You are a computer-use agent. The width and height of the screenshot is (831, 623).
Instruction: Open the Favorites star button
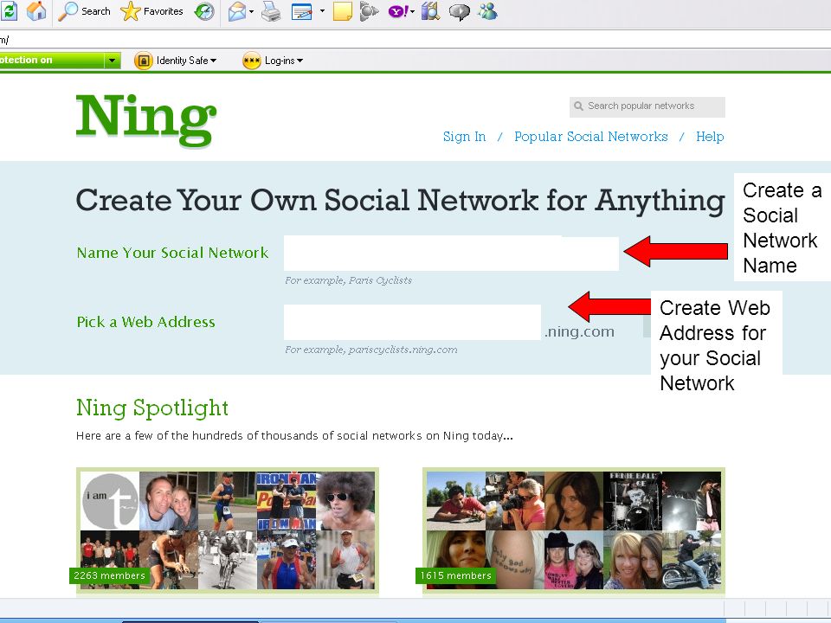[x=151, y=11]
